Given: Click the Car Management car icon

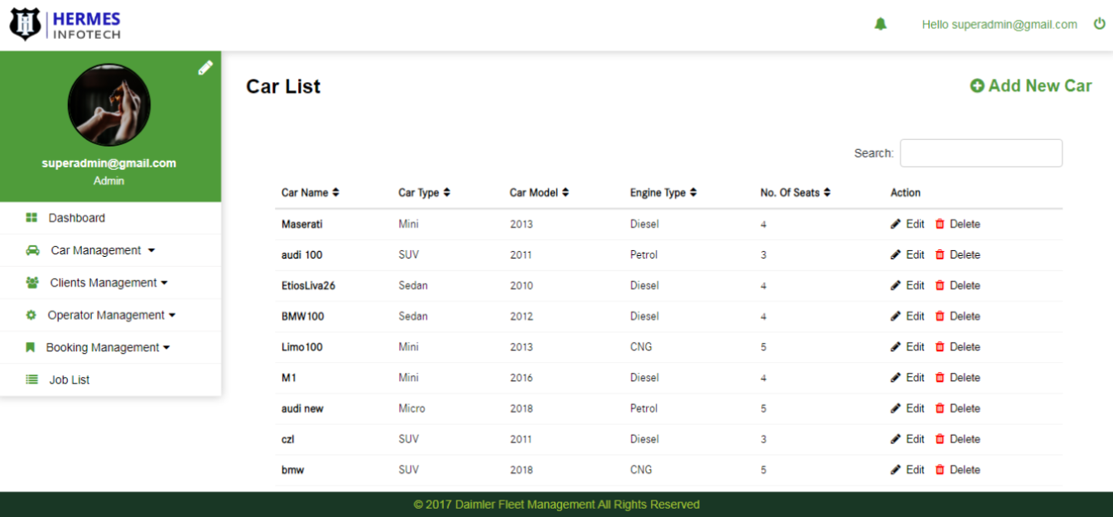Looking at the screenshot, I should 32,250.
